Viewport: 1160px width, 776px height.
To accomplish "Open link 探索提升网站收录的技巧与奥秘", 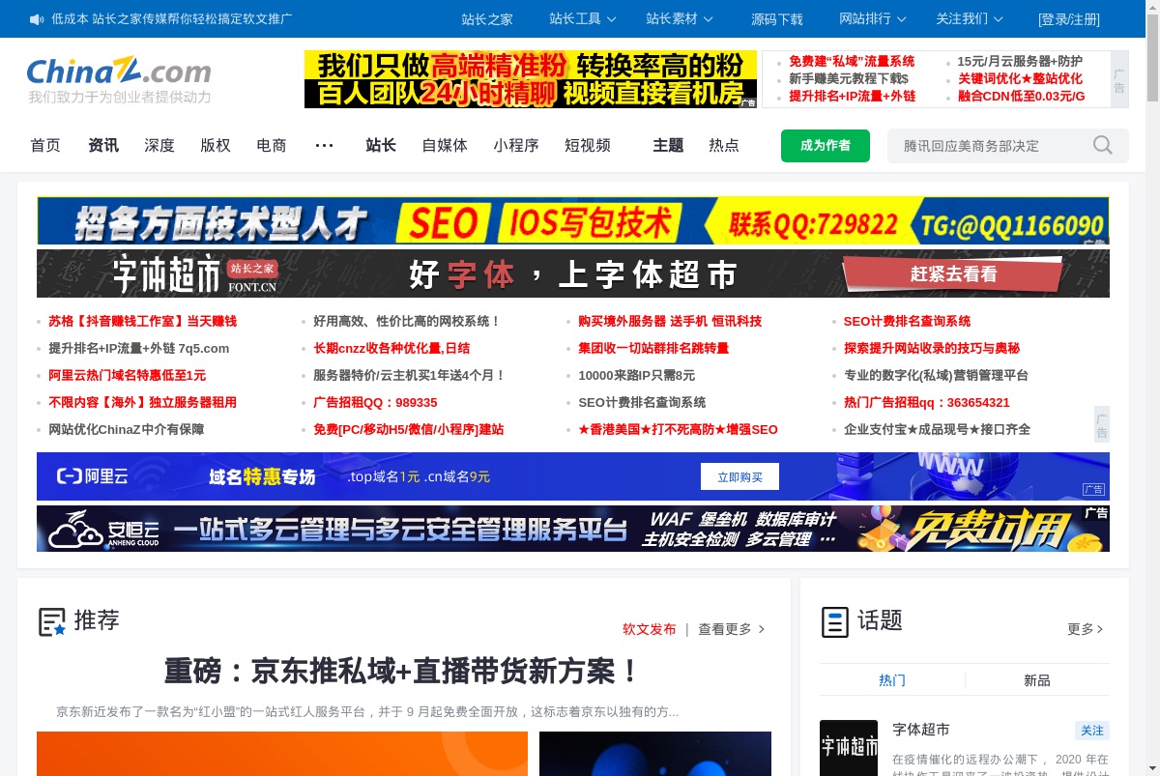I will point(932,348).
